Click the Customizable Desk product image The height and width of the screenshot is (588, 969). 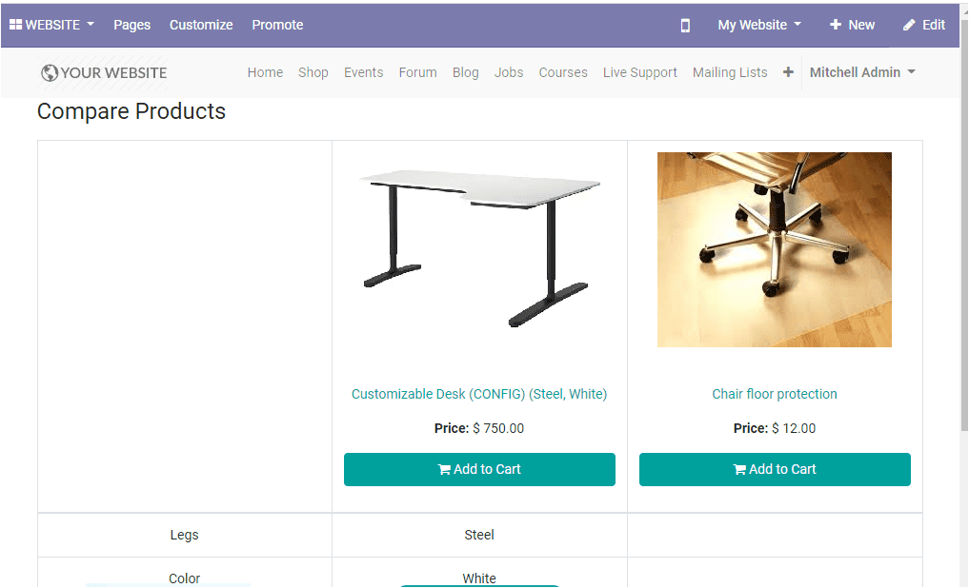pyautogui.click(x=479, y=249)
